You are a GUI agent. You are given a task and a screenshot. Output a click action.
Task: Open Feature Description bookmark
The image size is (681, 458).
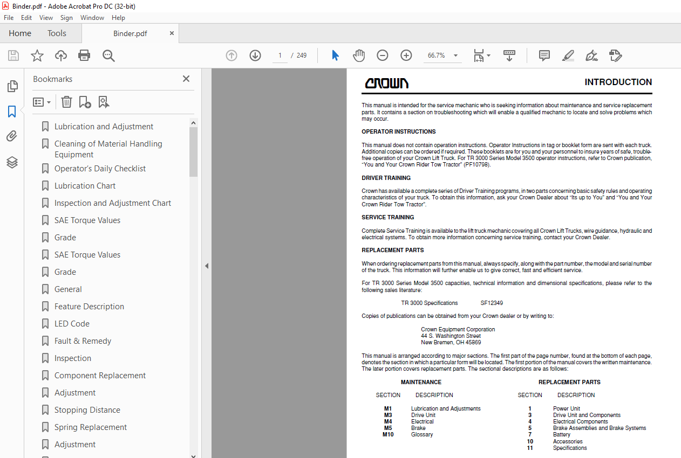pos(89,307)
